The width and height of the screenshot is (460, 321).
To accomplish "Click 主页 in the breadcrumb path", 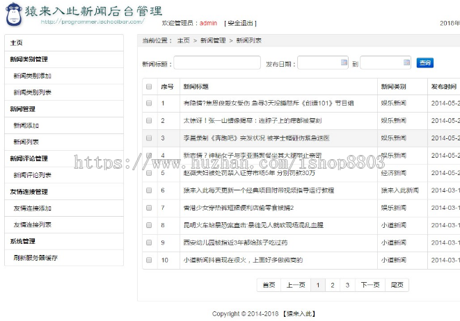I will [183, 41].
